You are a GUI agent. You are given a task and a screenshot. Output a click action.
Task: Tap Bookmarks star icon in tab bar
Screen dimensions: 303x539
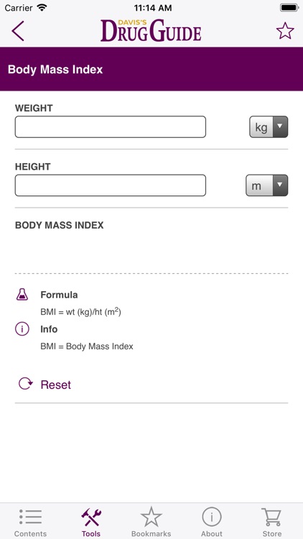151,517
